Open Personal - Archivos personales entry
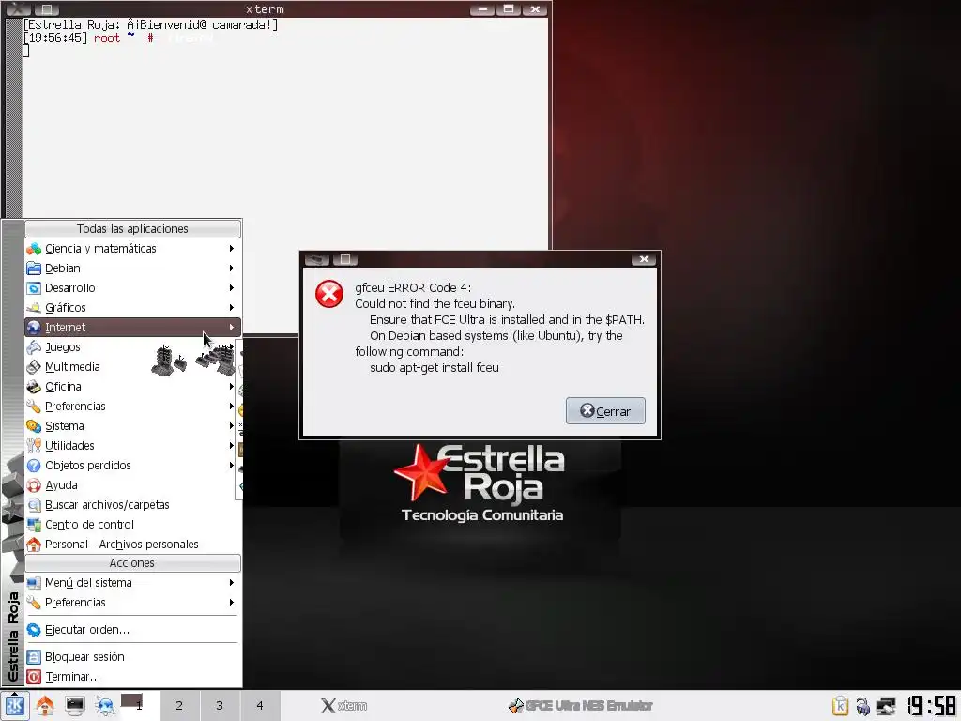 [132, 545]
